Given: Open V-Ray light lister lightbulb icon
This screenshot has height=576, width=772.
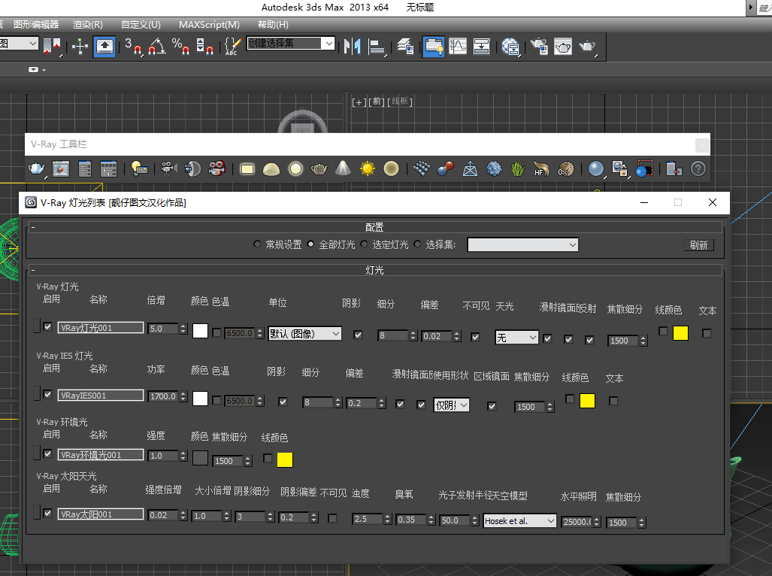Looking at the screenshot, I should 139,169.
